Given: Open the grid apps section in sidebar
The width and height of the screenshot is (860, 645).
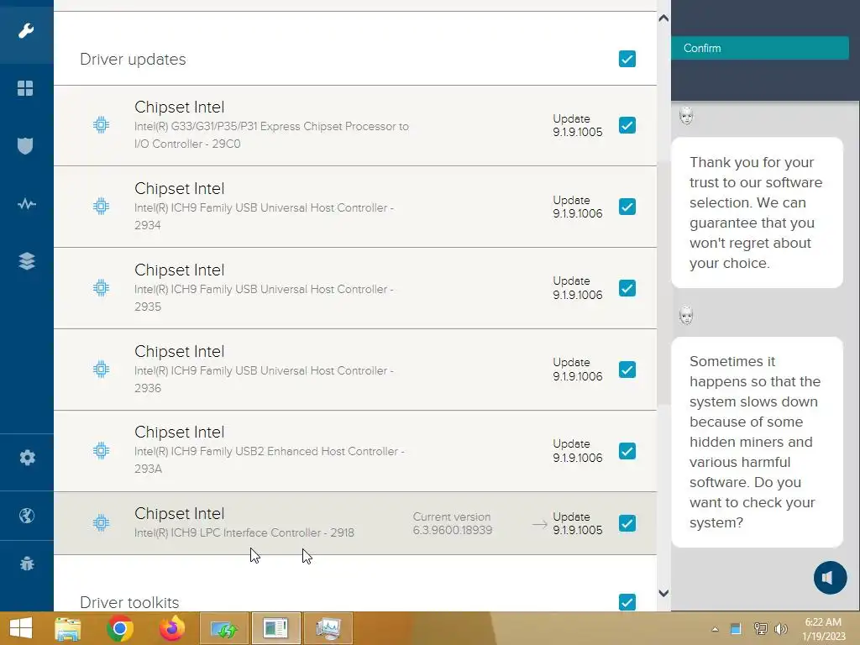Looking at the screenshot, I should point(25,87).
